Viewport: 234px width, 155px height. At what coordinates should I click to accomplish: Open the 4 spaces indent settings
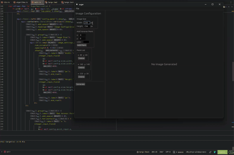point(178,152)
